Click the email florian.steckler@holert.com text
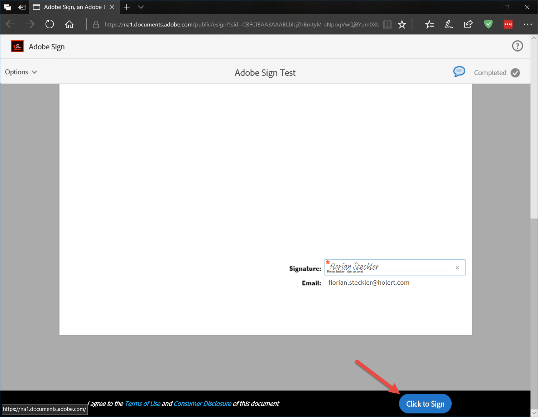This screenshot has height=417, width=538. (x=369, y=283)
